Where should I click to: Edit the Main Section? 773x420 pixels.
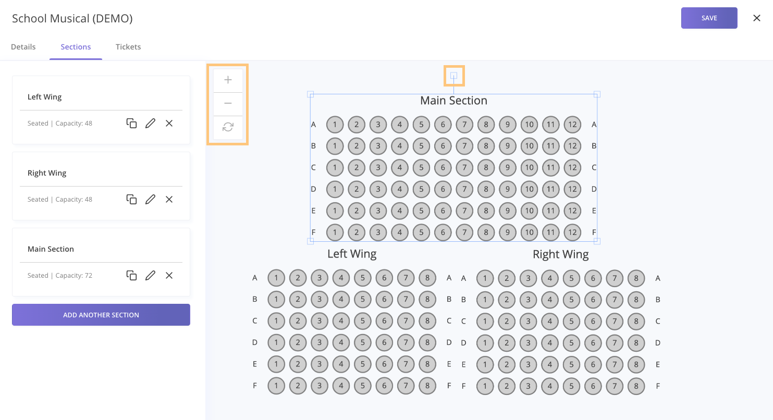150,275
